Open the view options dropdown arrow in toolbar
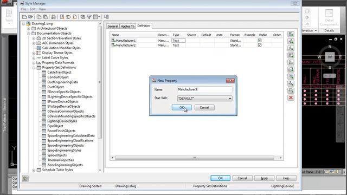The height and width of the screenshot is (195, 347). coord(99,17)
